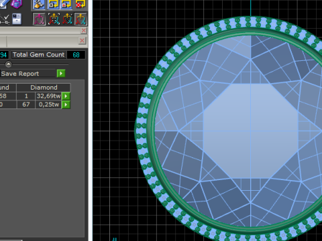The width and height of the screenshot is (322, 241).
Task: Click the gem count value 68
Action: point(76,55)
